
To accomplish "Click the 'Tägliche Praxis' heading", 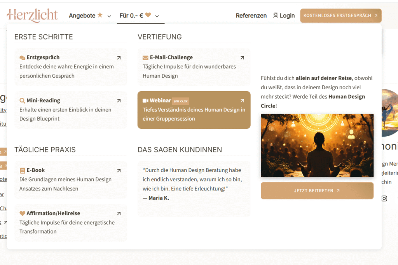I will (45, 150).
